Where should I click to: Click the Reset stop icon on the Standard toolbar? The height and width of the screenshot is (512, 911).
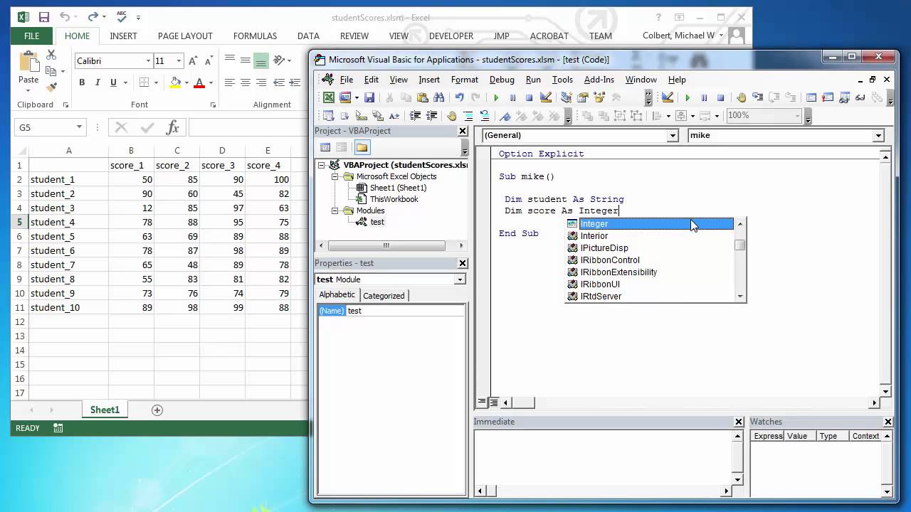tap(529, 97)
